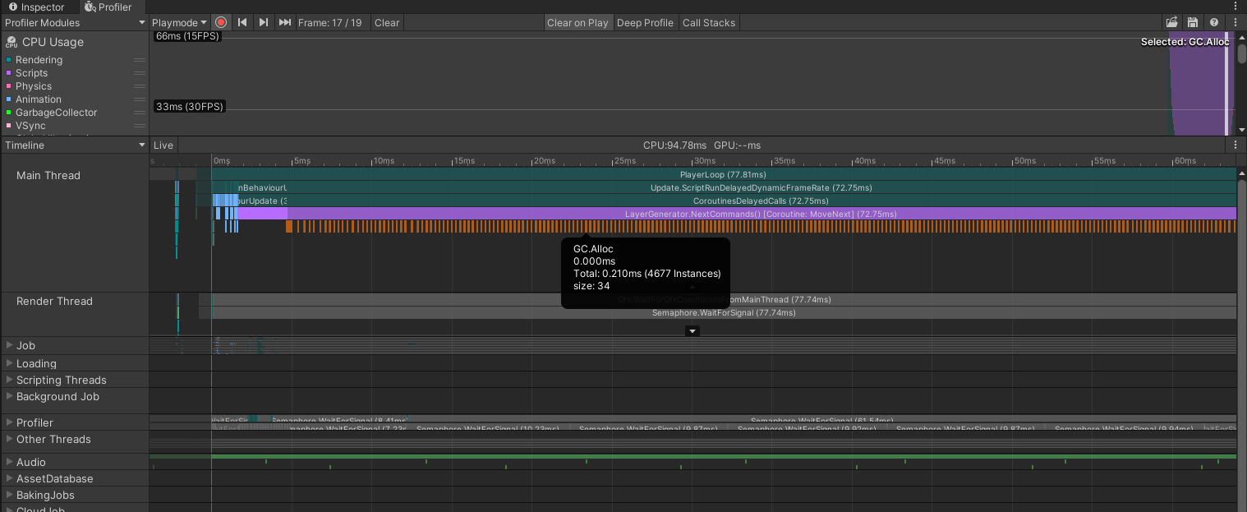Viewport: 1247px width, 512px height.
Task: Click the Clear button
Action: 387,22
